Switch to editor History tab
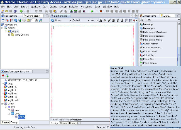Viewport: 181px width, 130px height. point(73,123)
